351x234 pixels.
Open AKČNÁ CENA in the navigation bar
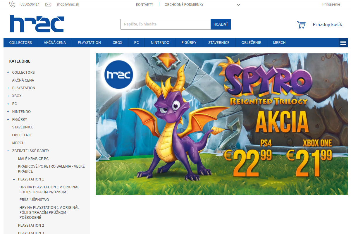coord(55,43)
